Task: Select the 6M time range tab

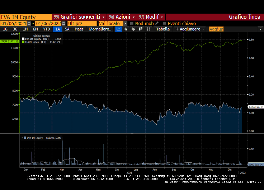Action: tap(35, 29)
